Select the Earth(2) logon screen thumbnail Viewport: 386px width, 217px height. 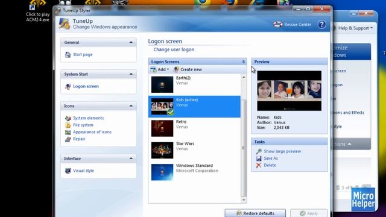coord(162,84)
